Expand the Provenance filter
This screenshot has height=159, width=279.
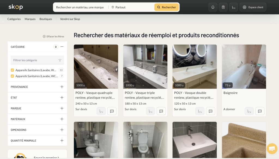click(62, 87)
